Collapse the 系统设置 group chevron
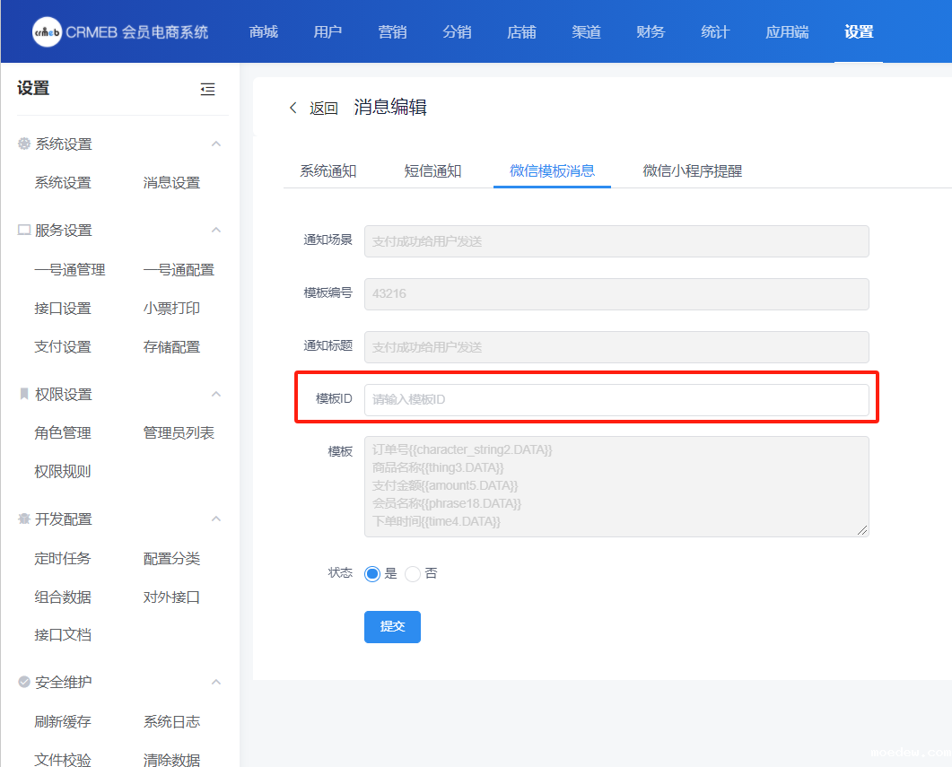 point(215,144)
